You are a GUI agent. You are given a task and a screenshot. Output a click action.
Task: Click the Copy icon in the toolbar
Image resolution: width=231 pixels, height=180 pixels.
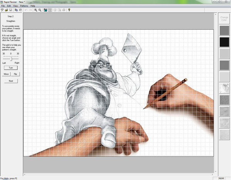click(16, 10)
